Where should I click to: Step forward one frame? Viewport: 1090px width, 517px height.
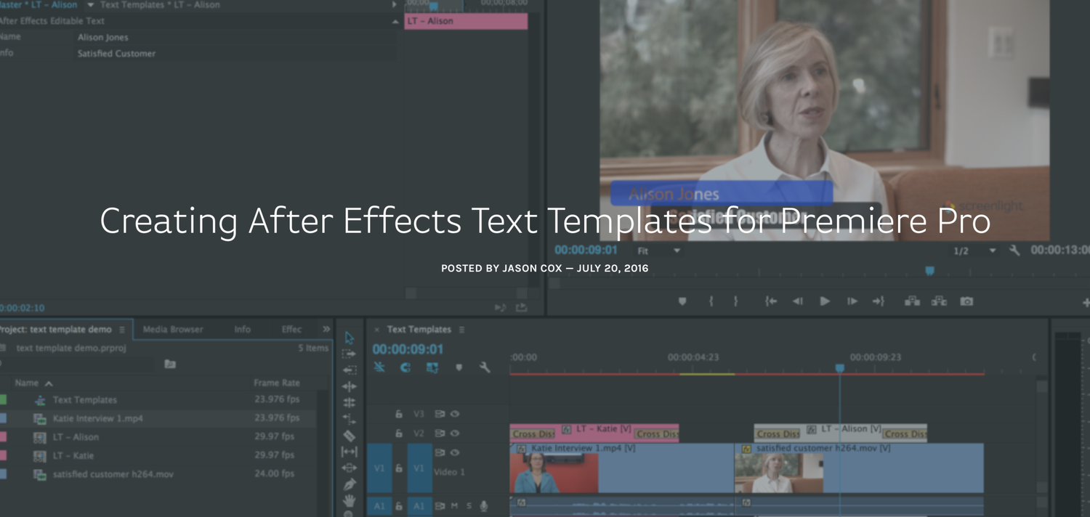pos(852,301)
